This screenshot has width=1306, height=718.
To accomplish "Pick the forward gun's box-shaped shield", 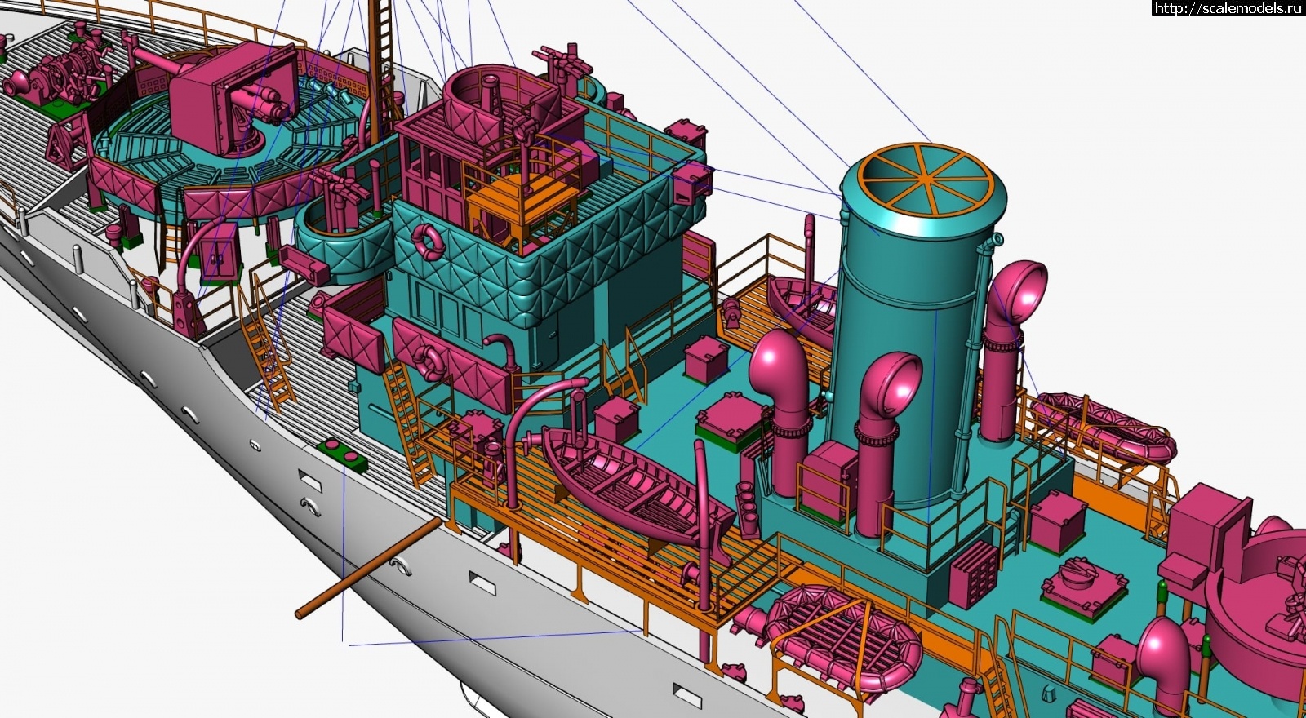I will [x=234, y=96].
